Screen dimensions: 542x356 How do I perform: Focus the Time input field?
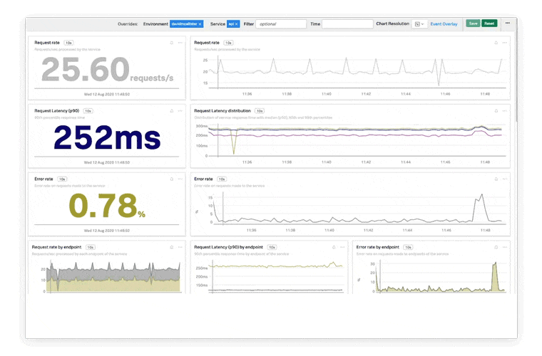pos(347,23)
